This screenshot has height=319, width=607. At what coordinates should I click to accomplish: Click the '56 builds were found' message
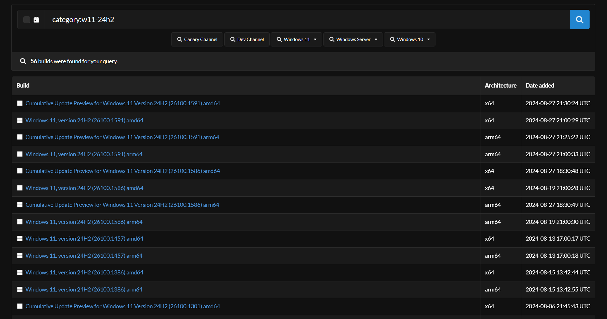coord(74,61)
